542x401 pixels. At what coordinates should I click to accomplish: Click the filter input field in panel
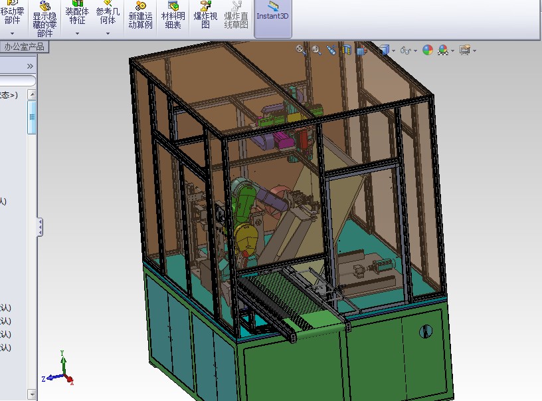(17, 80)
